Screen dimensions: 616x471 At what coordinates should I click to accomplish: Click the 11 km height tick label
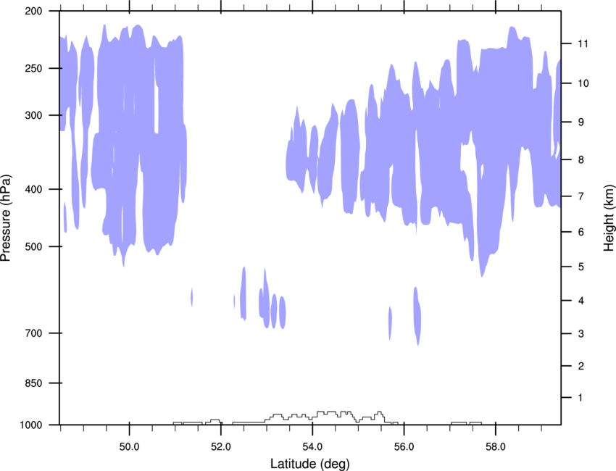pyautogui.click(x=581, y=44)
